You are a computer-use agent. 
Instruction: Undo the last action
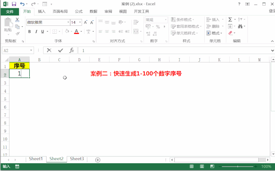pos(22,4)
